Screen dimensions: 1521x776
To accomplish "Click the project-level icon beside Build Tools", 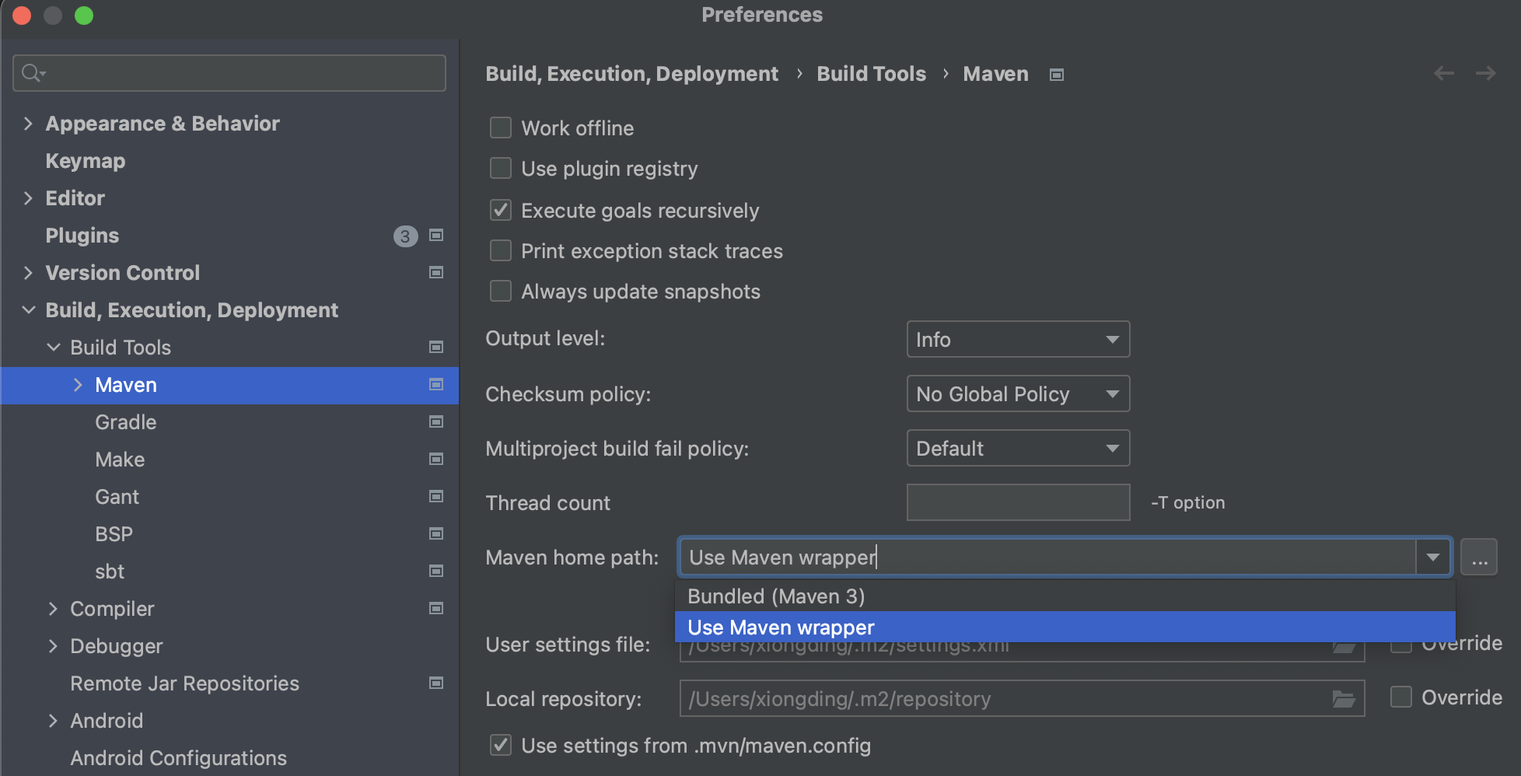I will (436, 348).
